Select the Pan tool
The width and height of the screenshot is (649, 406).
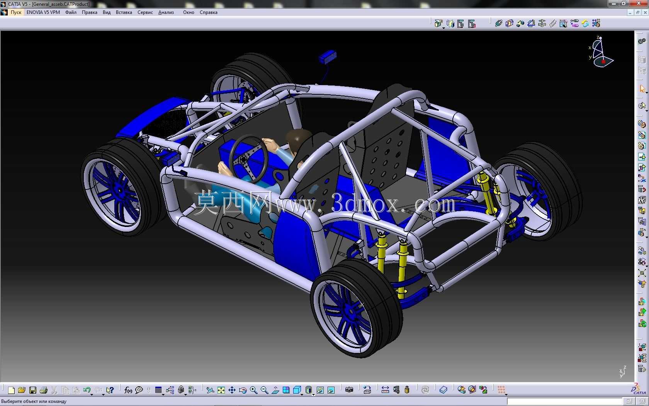[232, 390]
